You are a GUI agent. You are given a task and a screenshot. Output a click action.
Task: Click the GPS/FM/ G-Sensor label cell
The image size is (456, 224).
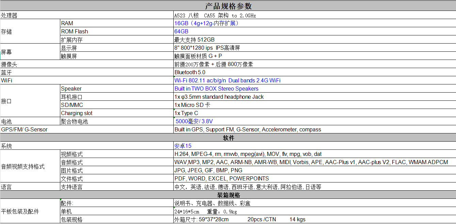tap(87, 130)
